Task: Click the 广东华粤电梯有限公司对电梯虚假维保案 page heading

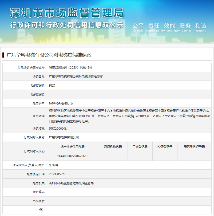Action: coord(49,55)
